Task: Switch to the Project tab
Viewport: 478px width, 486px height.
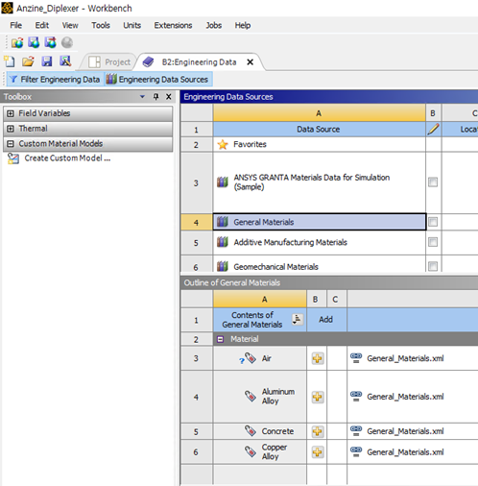Action: click(109, 61)
